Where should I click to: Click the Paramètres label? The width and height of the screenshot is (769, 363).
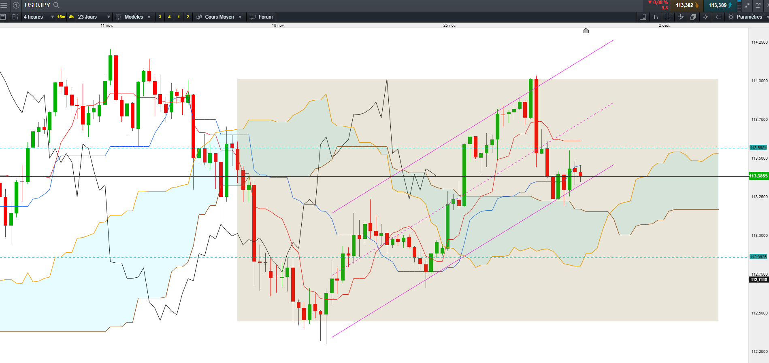[x=749, y=17]
